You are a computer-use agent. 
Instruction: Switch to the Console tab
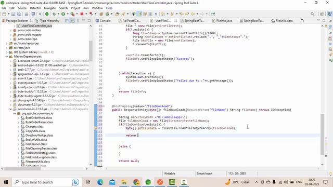[103, 21]
